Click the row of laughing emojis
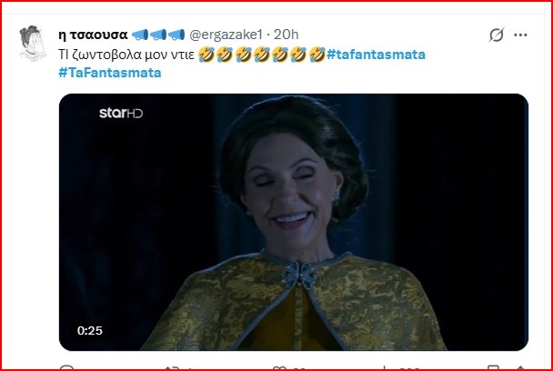553x371 pixels. click(261, 55)
